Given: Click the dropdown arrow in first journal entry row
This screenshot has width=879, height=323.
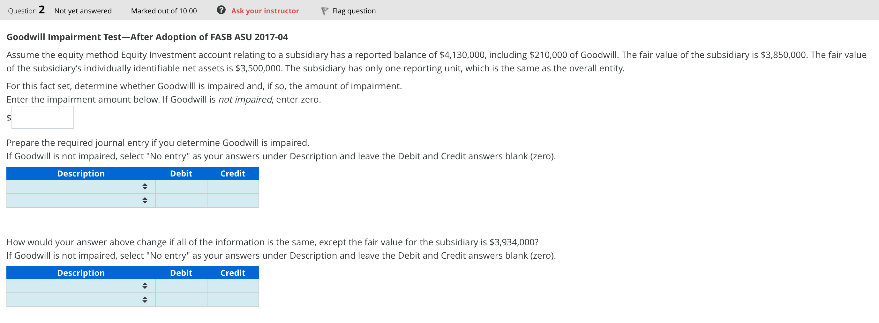Looking at the screenshot, I should coord(145,186).
